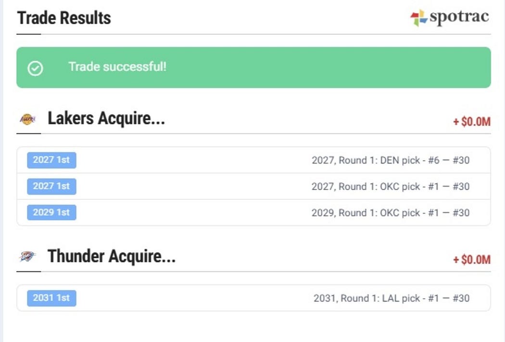This screenshot has height=342, width=505.
Task: Click the Trade Results heading
Action: 64,18
